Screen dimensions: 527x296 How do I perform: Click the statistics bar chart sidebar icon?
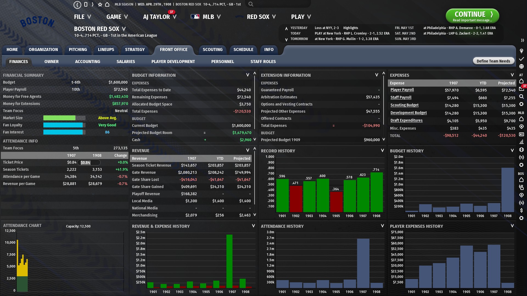click(x=521, y=142)
